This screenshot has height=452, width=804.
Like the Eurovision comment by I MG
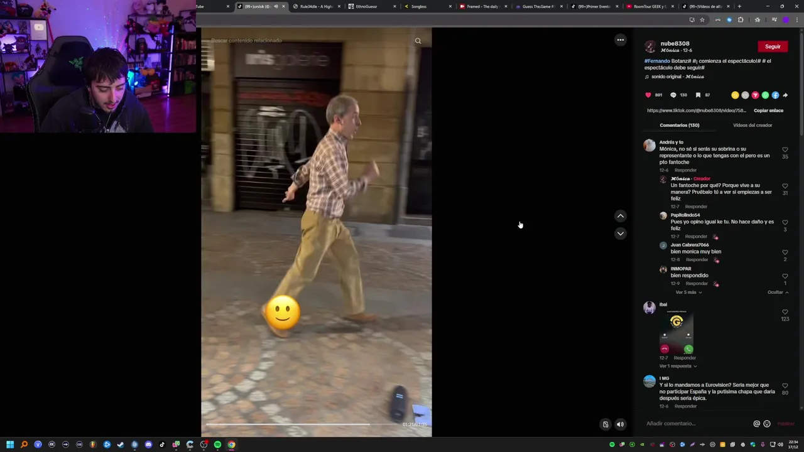point(785,386)
